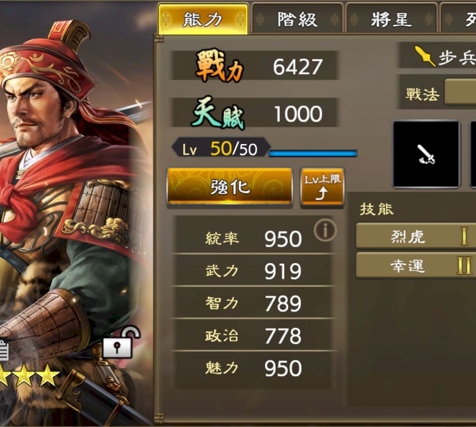Open the 烈虎 skill entry
The image size is (476, 427).
click(x=416, y=236)
